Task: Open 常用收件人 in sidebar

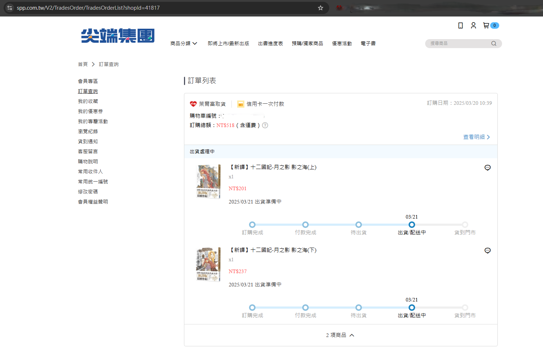Action: point(91,172)
